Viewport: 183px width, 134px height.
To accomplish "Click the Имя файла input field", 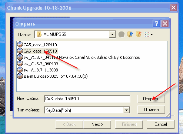I will pyautogui.click(x=87, y=99).
